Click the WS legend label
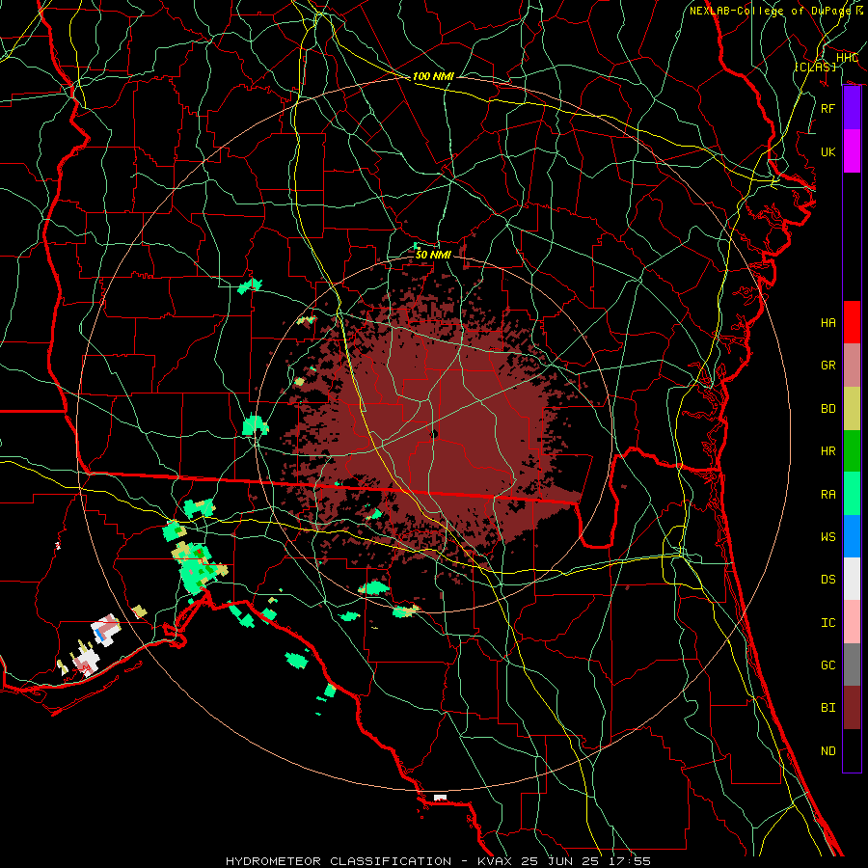The width and height of the screenshot is (868, 868). click(827, 537)
